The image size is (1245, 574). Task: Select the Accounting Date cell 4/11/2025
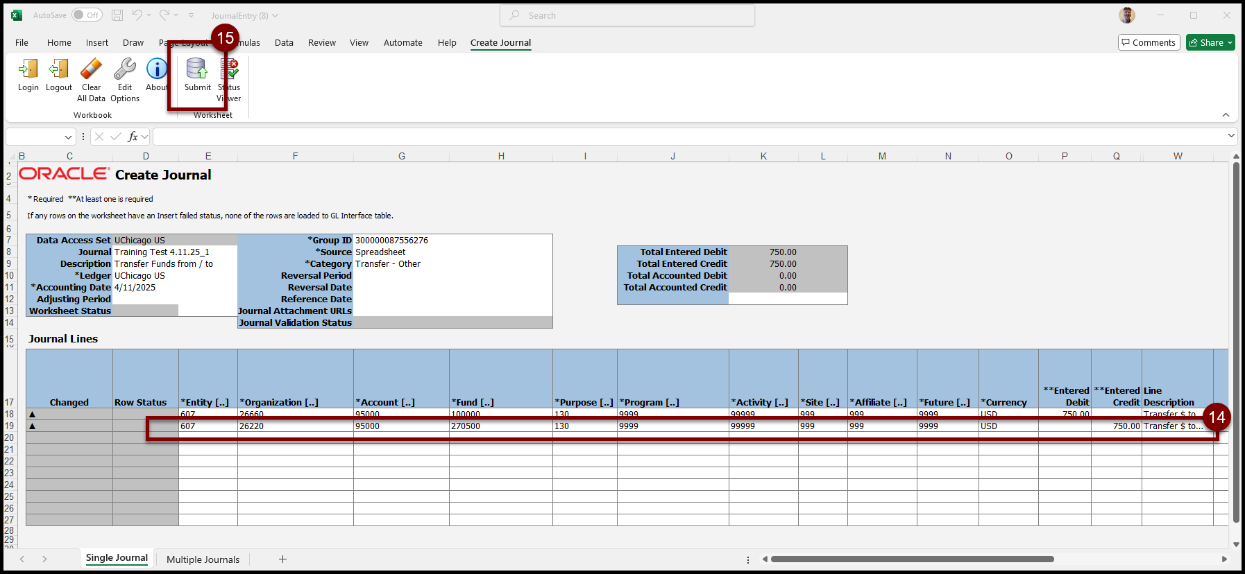click(x=145, y=288)
